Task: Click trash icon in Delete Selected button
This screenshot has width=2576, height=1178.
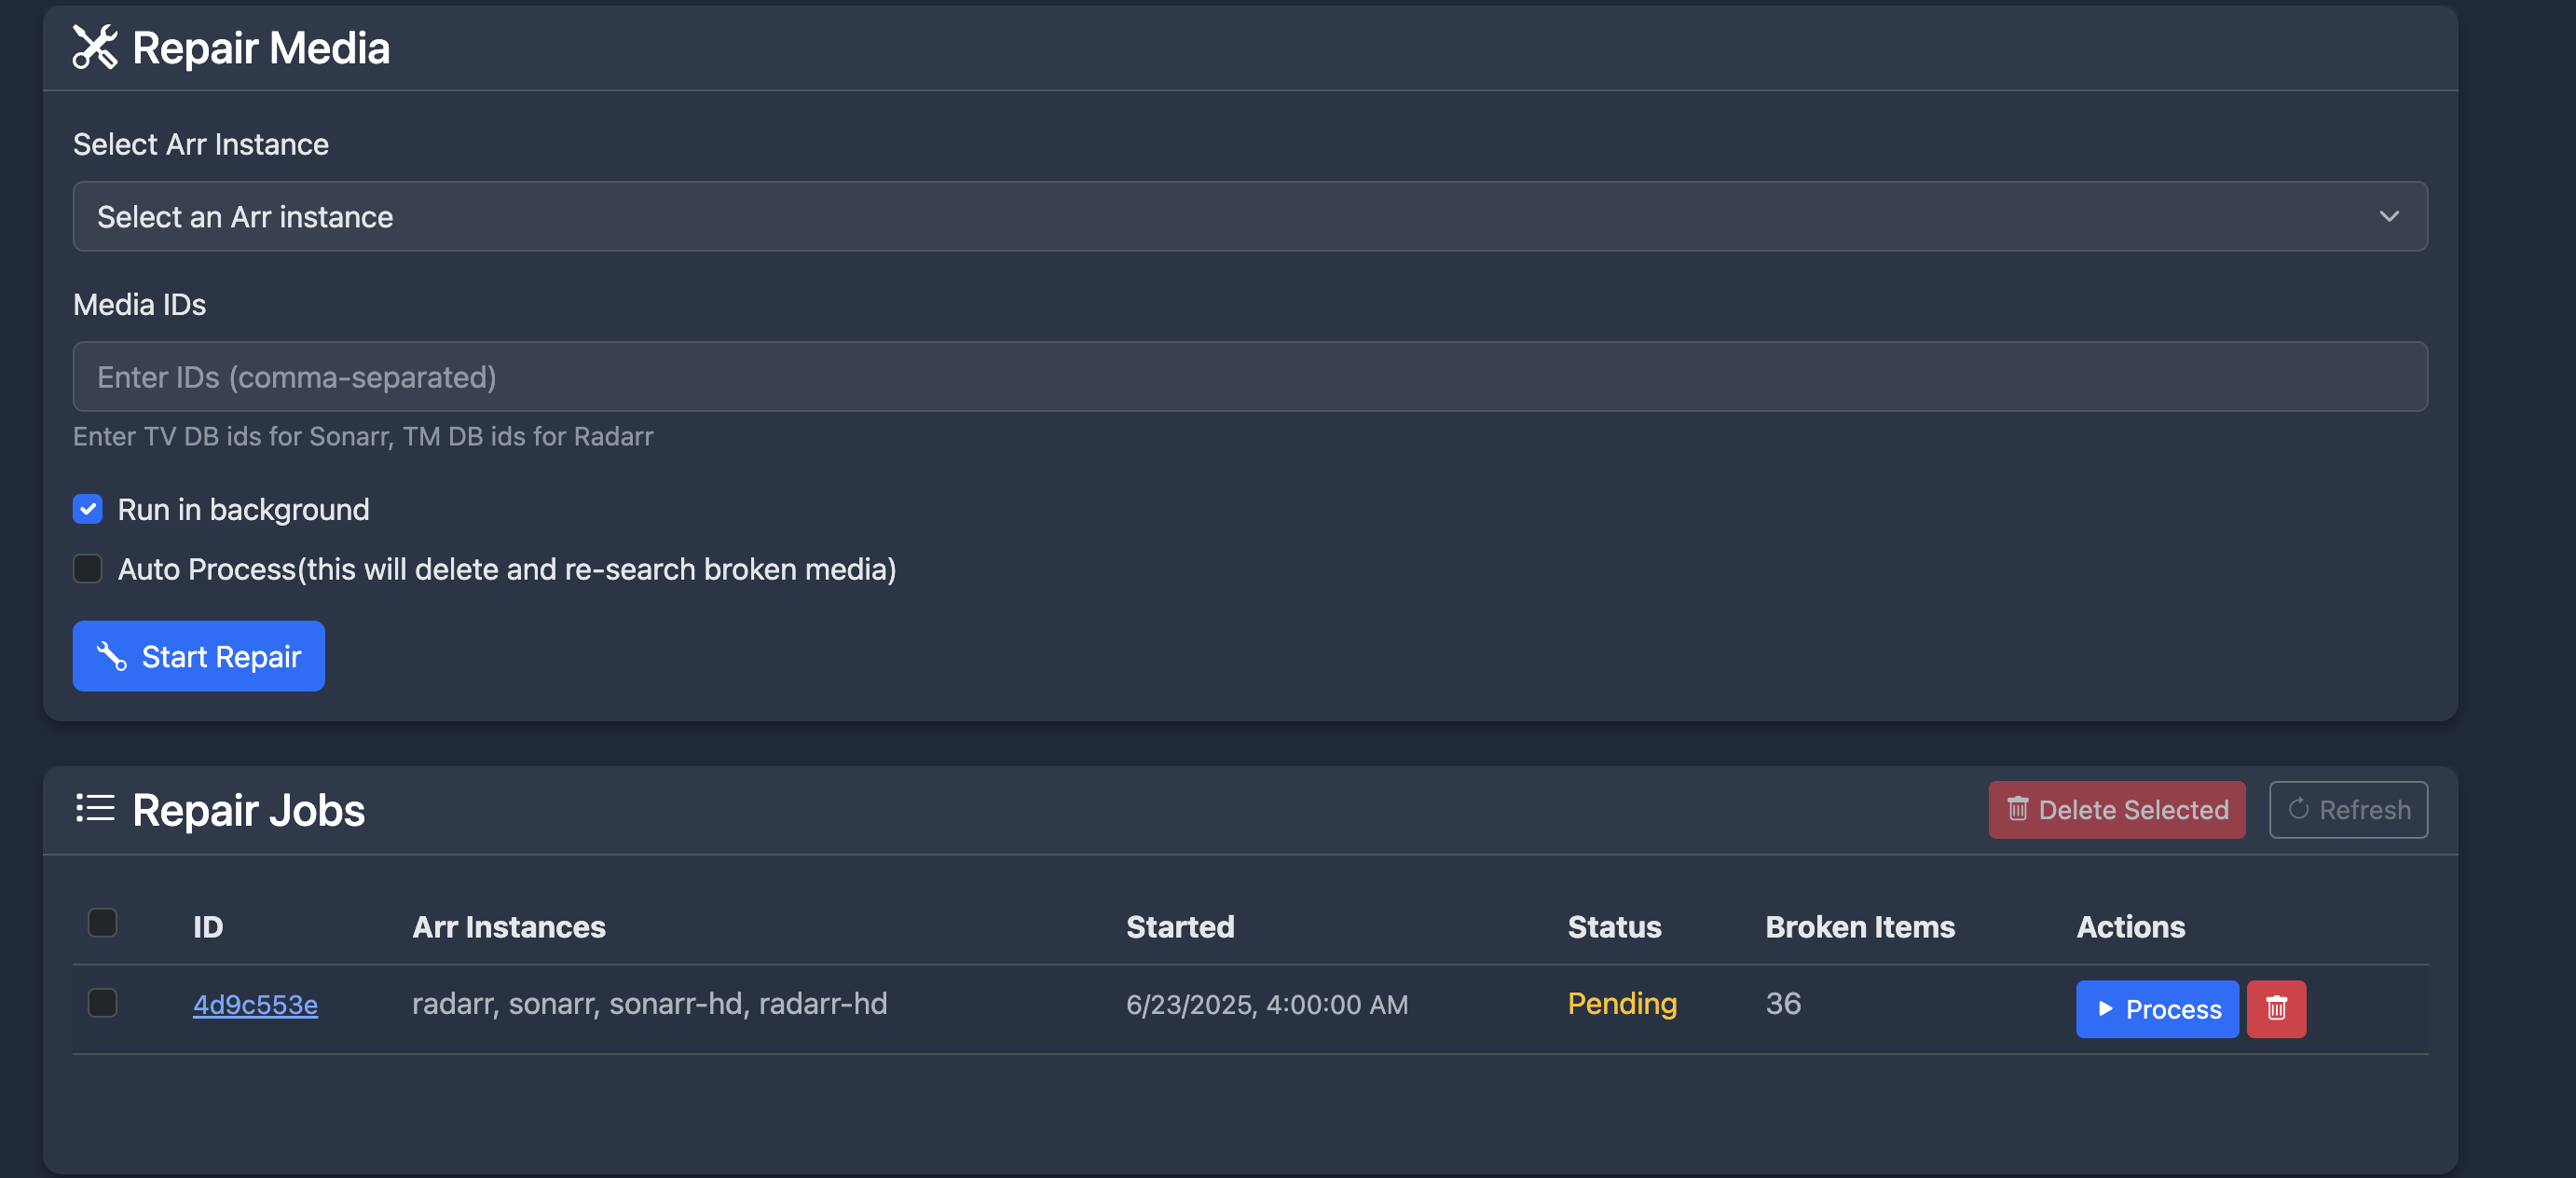Action: tap(2018, 808)
